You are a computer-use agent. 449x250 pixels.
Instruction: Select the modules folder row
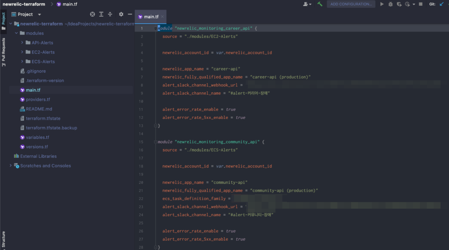[71, 33]
